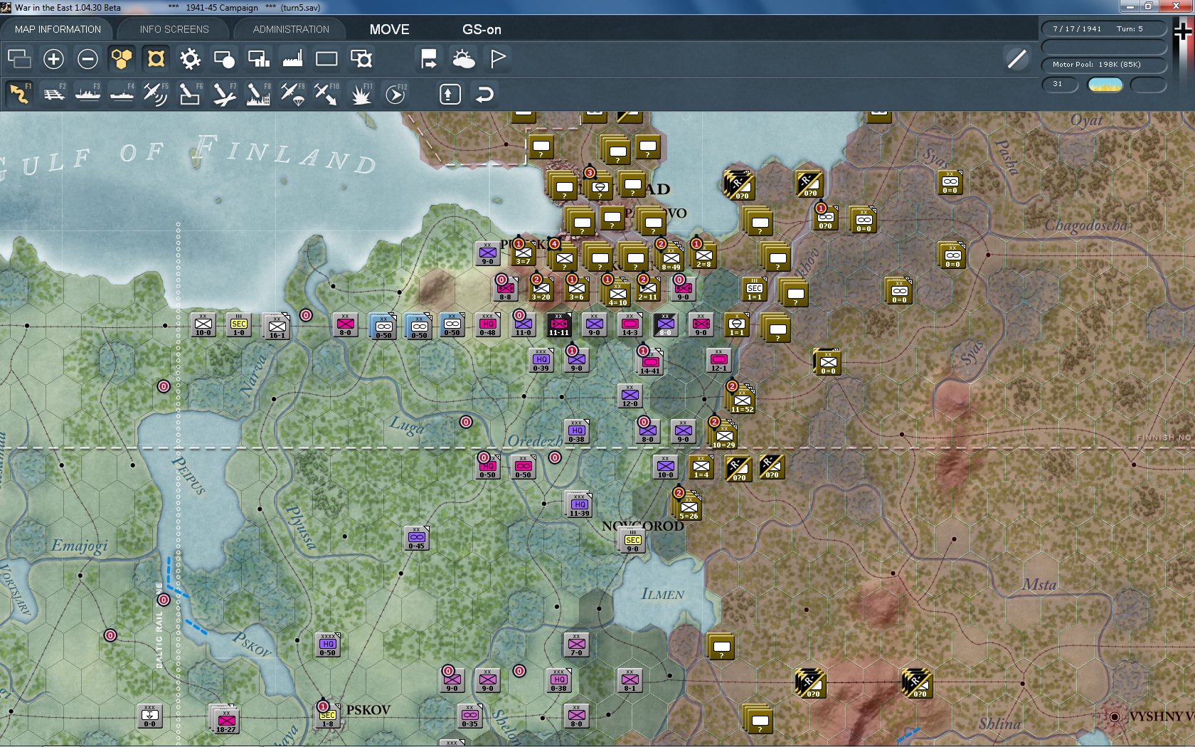Toggle the yellow hex grid display
Viewport: 1195px width, 747px height.
click(x=122, y=59)
